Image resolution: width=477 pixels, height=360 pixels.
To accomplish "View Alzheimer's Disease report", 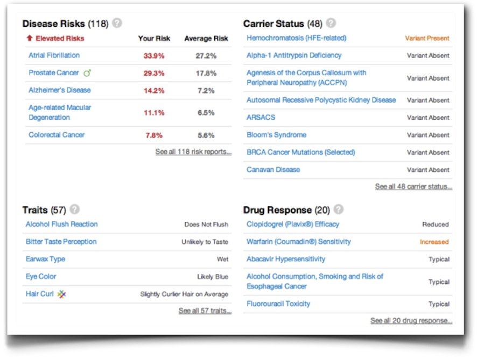I will click(59, 90).
